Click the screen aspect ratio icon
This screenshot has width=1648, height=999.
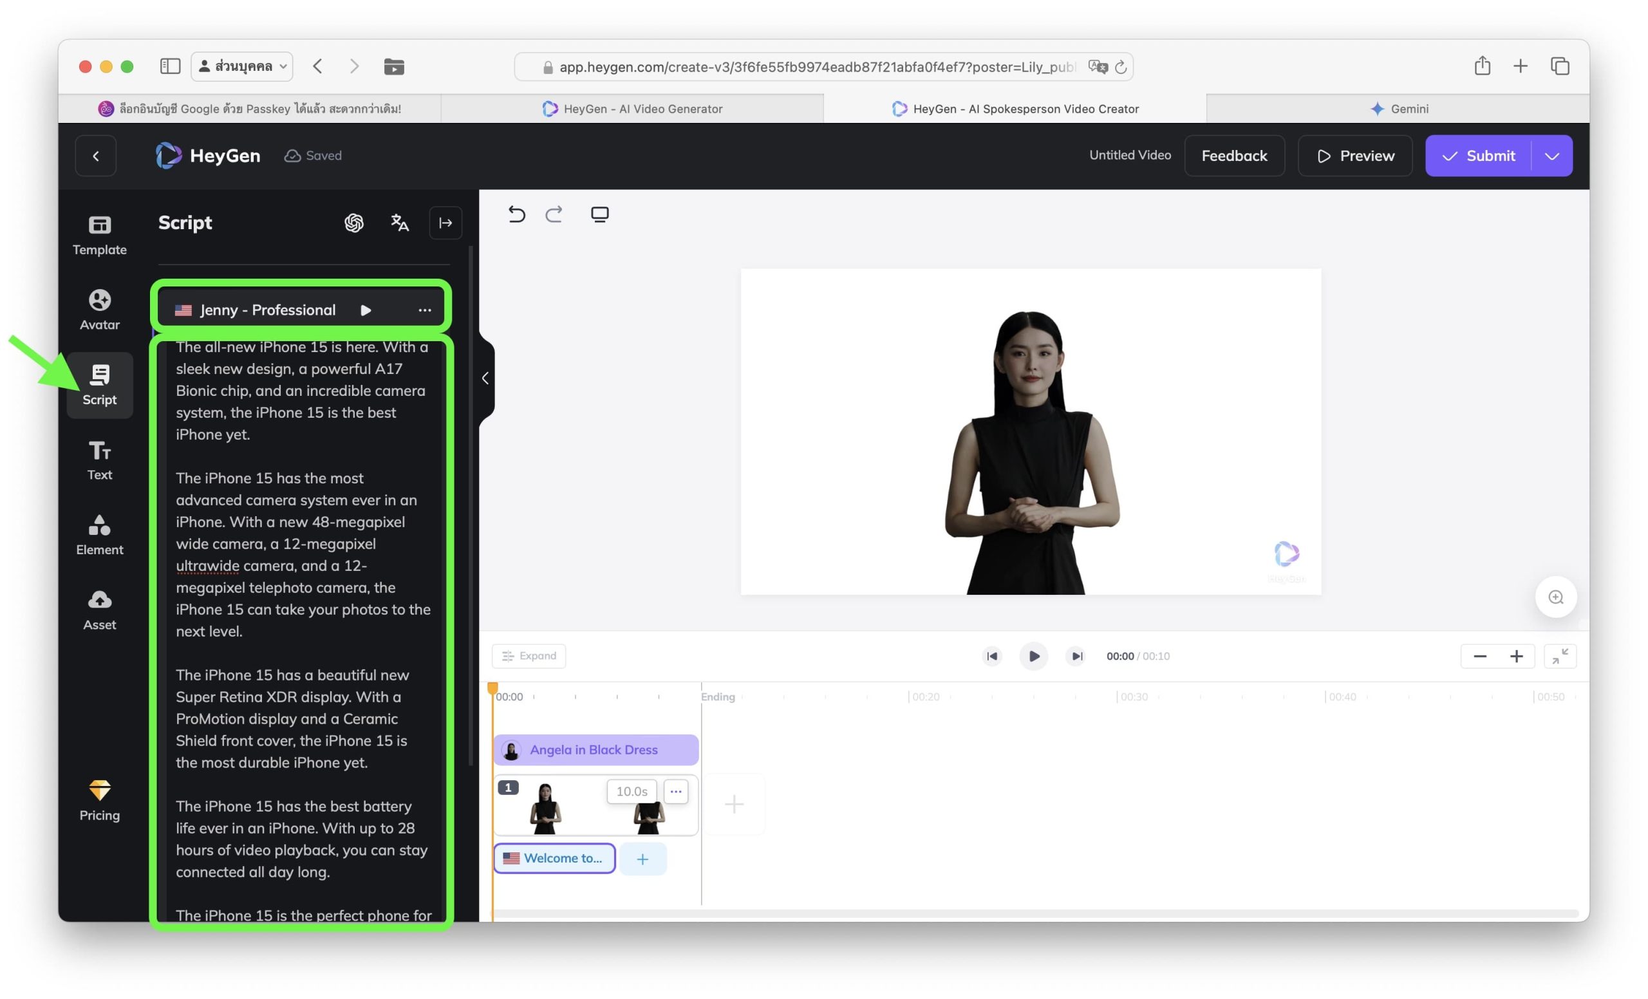599,214
